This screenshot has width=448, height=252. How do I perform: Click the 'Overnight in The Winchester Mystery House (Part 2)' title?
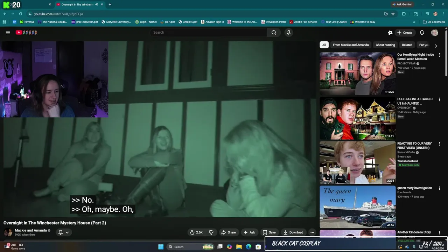[x=55, y=223]
